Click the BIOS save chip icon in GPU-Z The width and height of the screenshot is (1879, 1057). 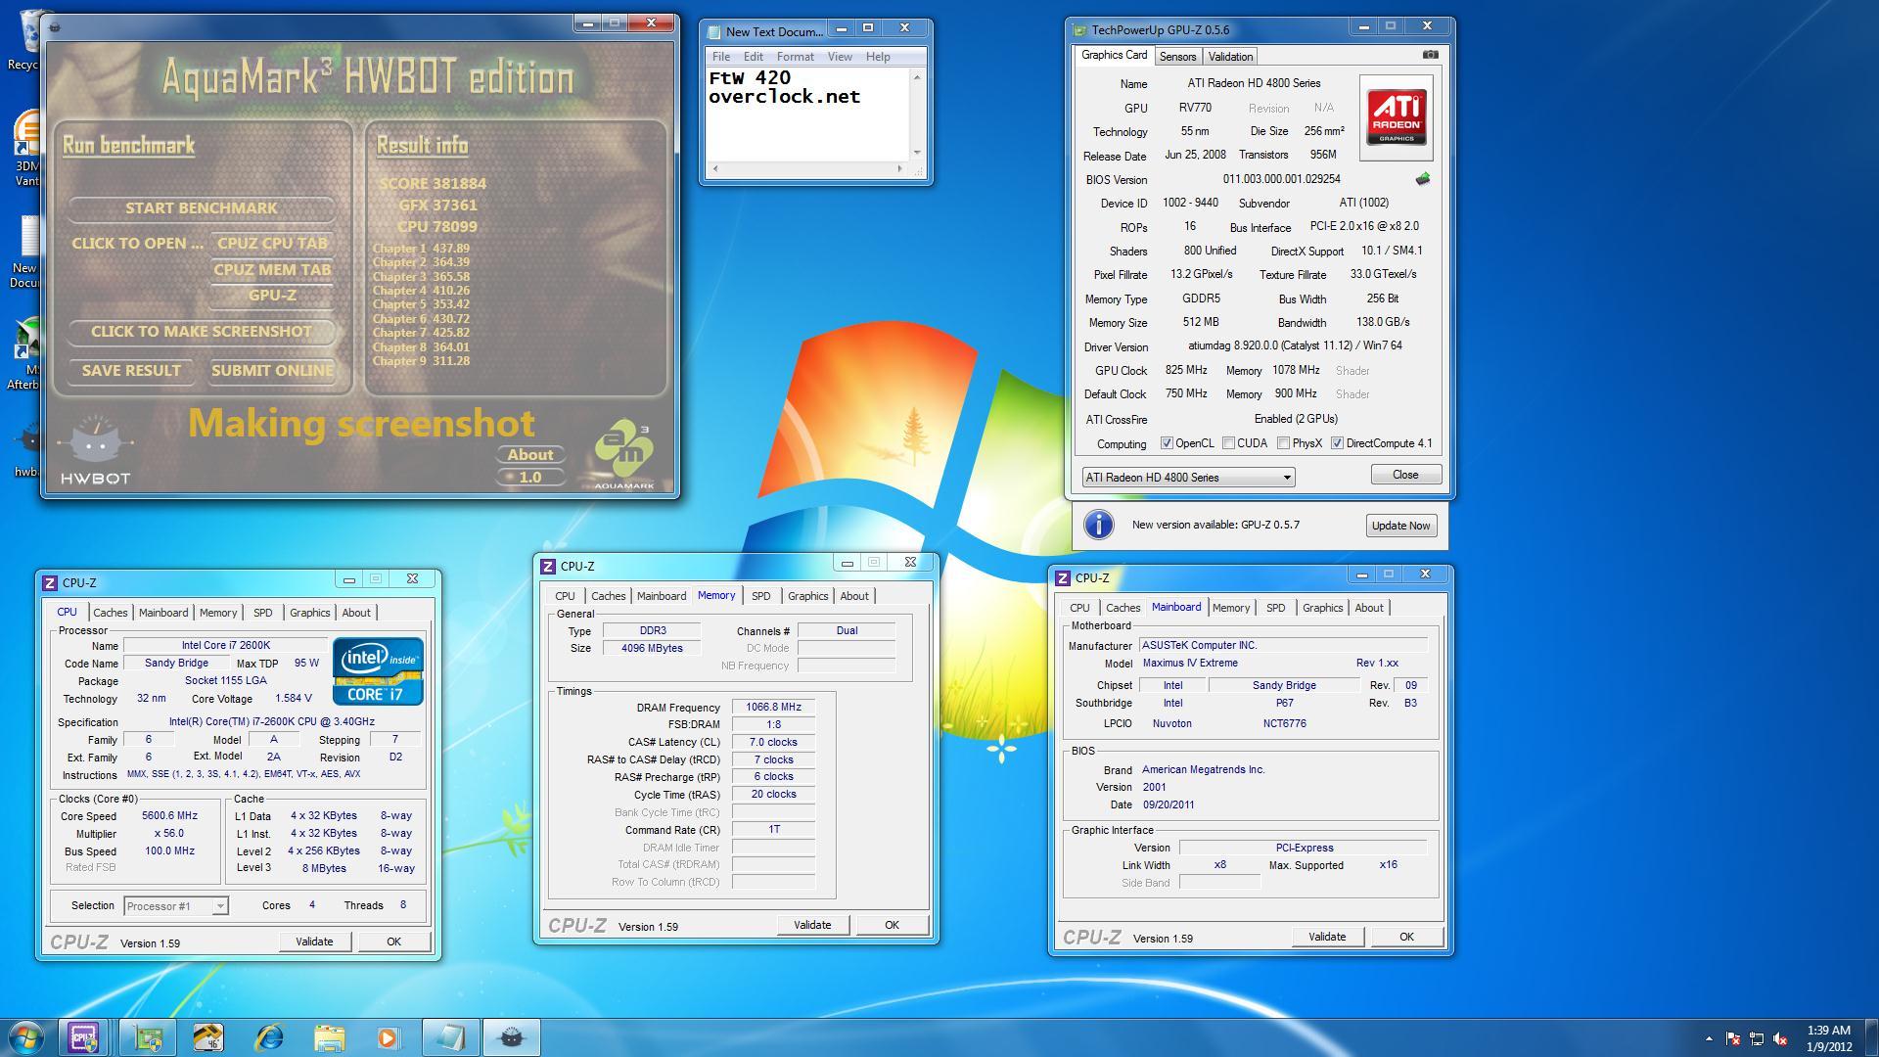point(1423,179)
